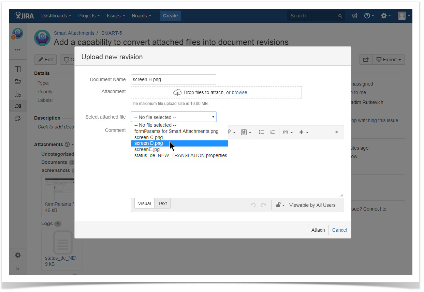Click the 'browse' link to attach files
Image resolution: width=424 pixels, height=292 pixels.
239,92
